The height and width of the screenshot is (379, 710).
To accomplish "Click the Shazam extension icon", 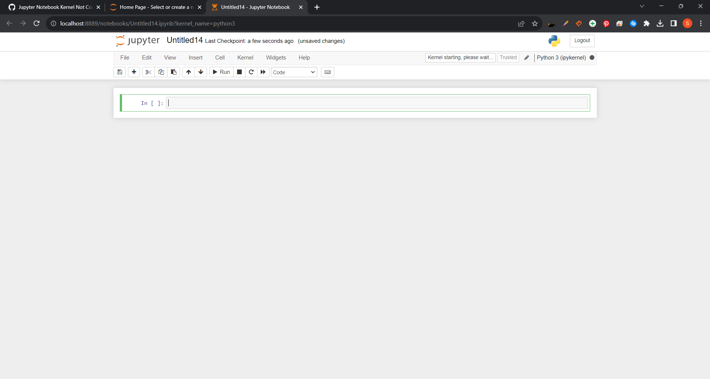I will coord(633,23).
